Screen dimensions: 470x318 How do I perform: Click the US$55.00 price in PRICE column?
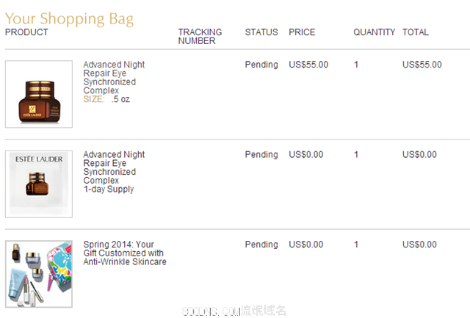[308, 65]
